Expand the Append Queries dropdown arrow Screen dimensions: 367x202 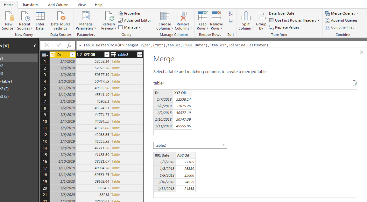point(359,20)
